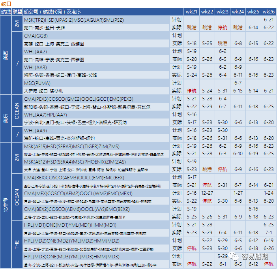Click the 1-27 planned value under wk24
The image size is (277, 269).
point(238,193)
